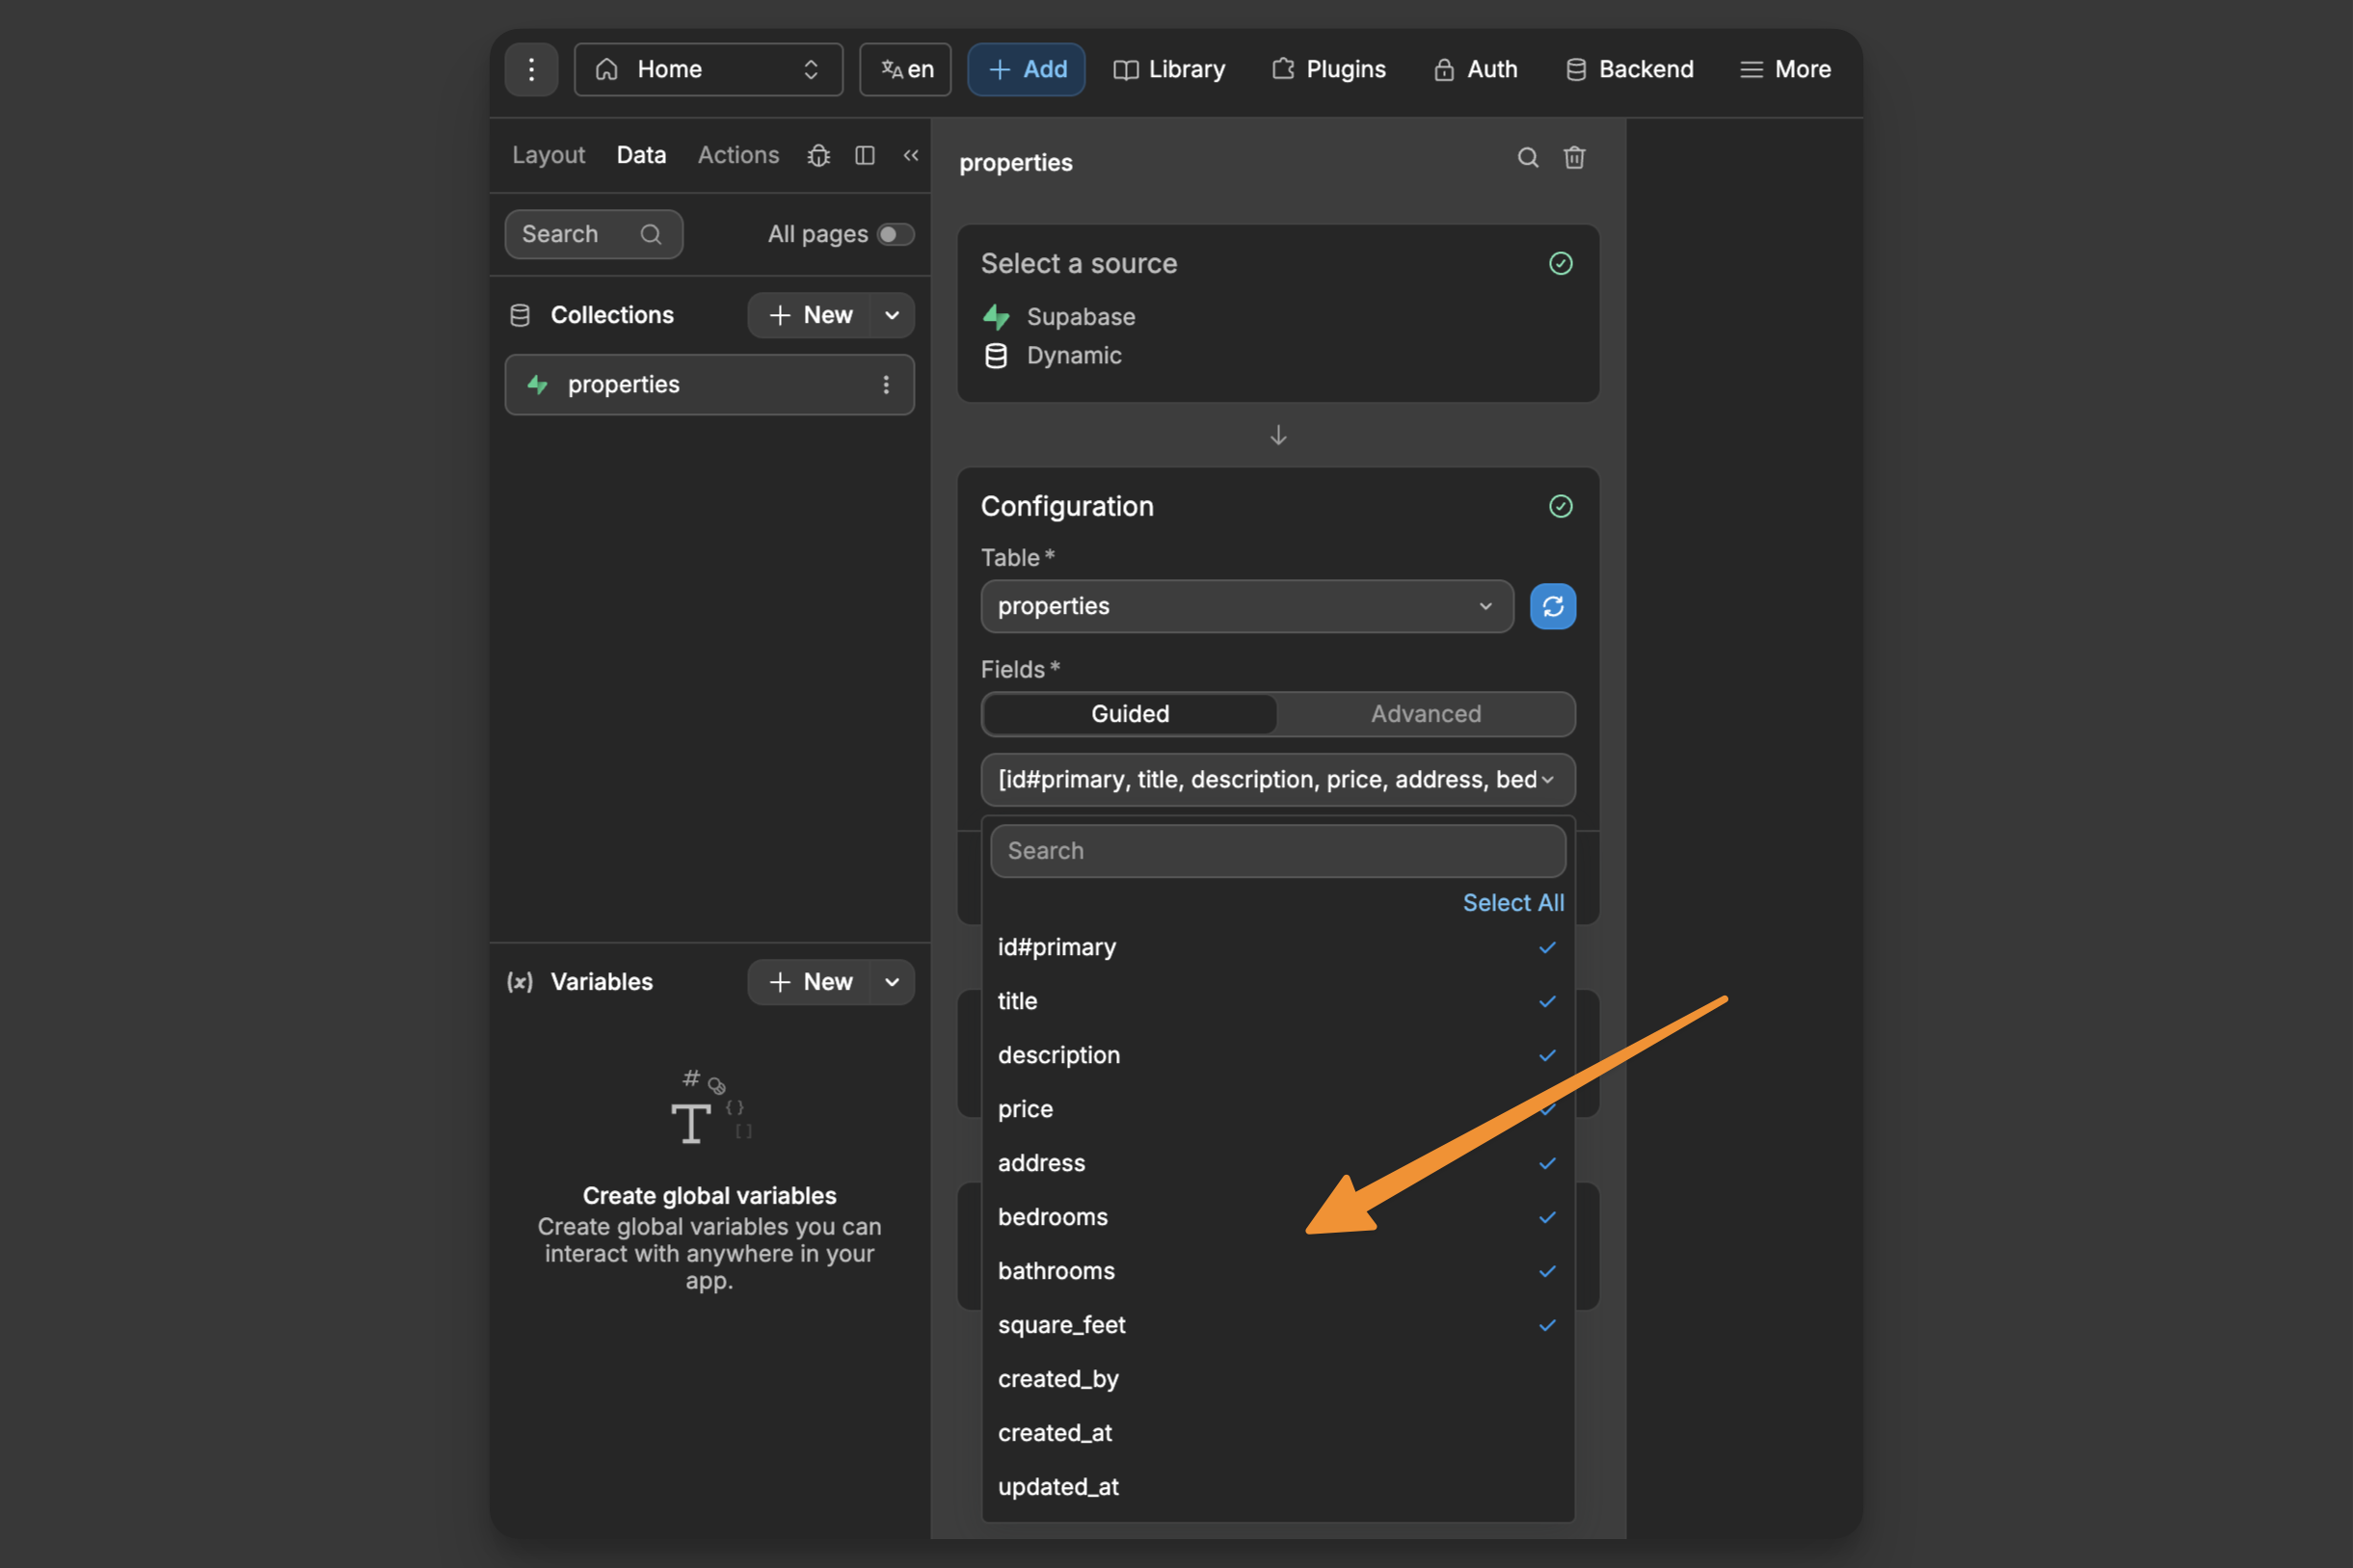2353x1568 pixels.
Task: Click the Select All link
Action: tap(1512, 903)
